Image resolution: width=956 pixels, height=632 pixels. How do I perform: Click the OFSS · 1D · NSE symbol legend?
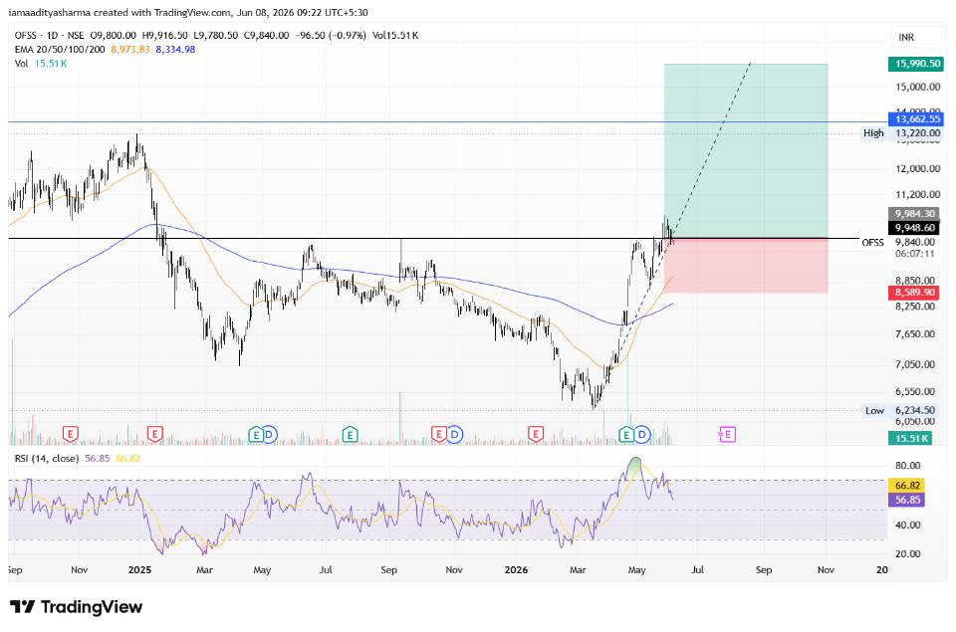pyautogui.click(x=50, y=36)
